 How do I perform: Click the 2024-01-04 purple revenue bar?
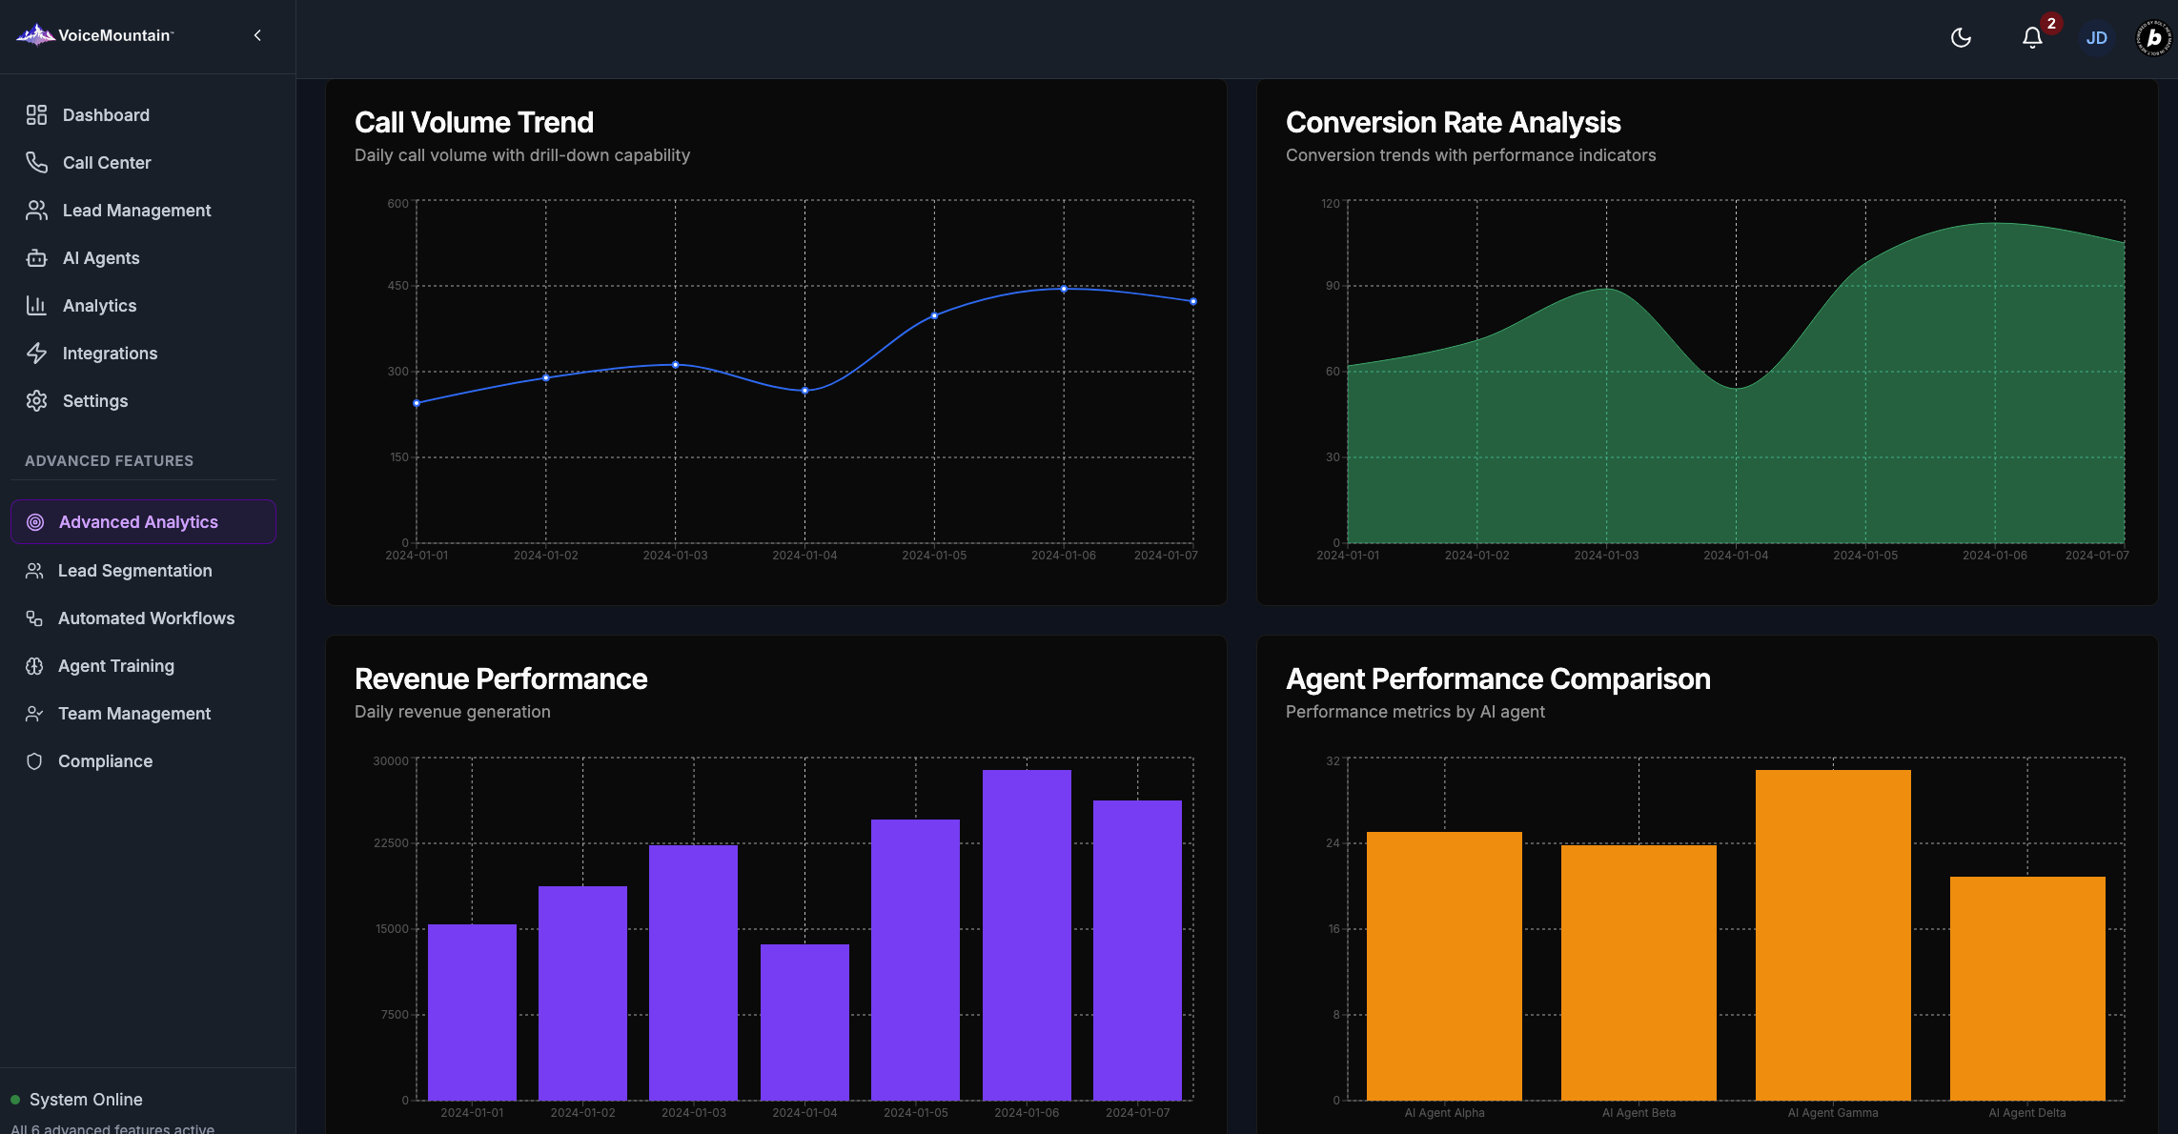coord(804,1022)
